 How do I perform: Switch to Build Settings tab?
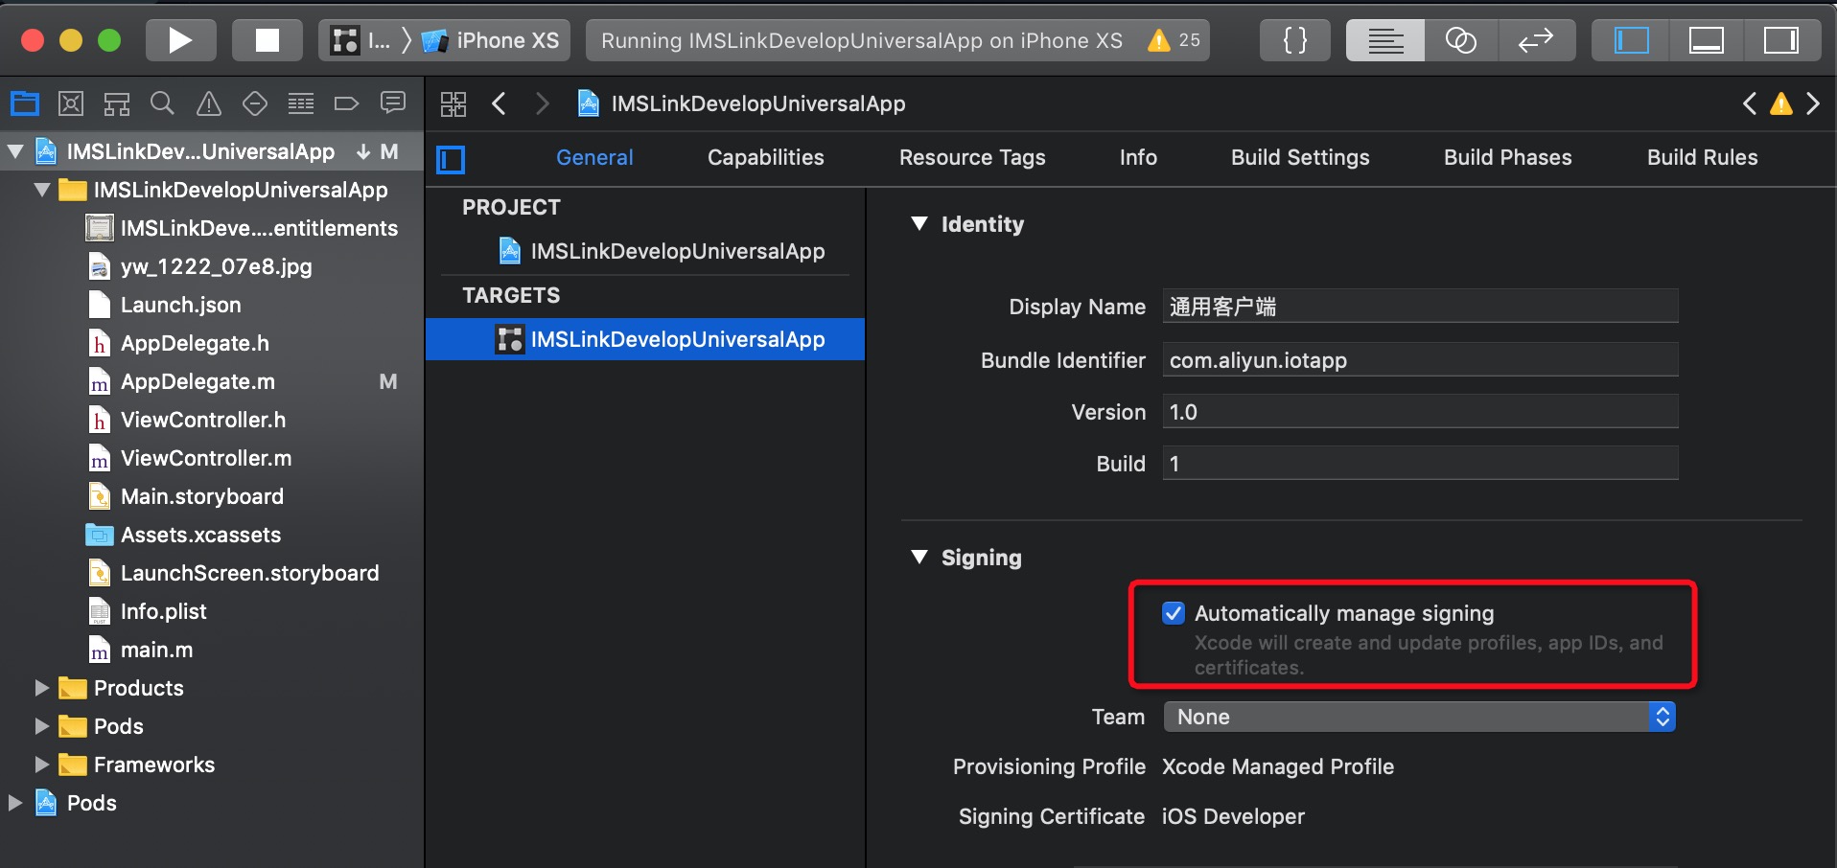point(1300,158)
